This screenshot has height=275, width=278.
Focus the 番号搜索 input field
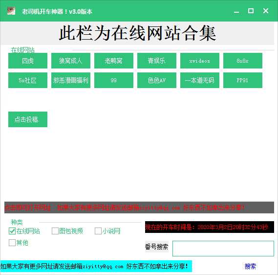223,249
